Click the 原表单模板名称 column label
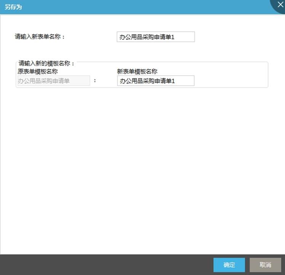285x275 pixels. tap(38, 71)
